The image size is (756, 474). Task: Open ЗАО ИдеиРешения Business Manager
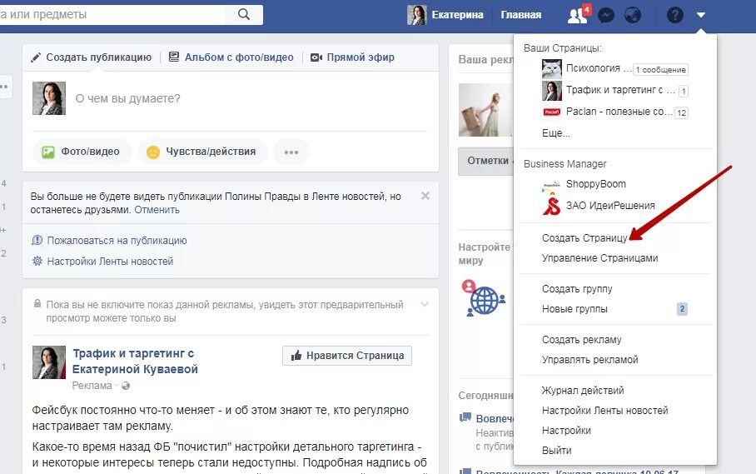pyautogui.click(x=610, y=206)
